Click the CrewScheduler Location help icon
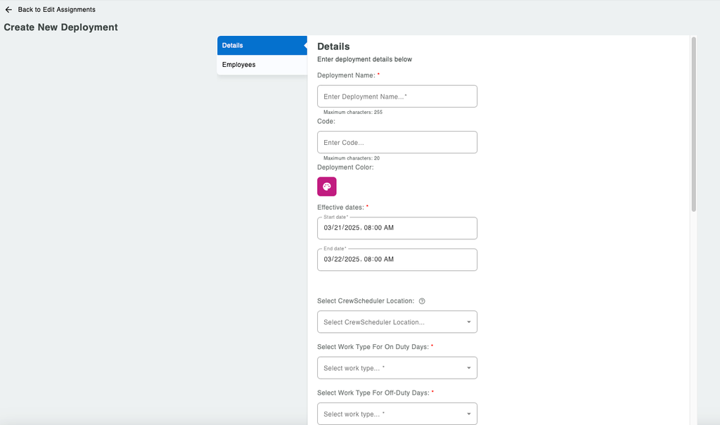This screenshot has width=720, height=425. coord(422,301)
